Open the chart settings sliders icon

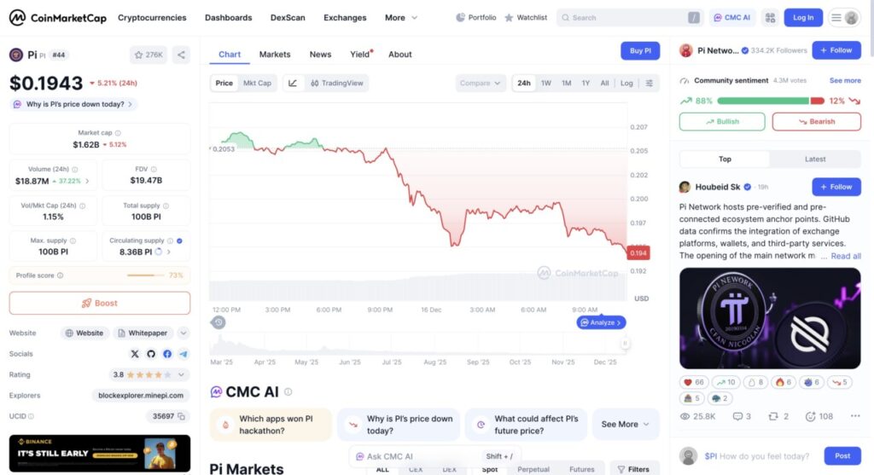coord(650,83)
